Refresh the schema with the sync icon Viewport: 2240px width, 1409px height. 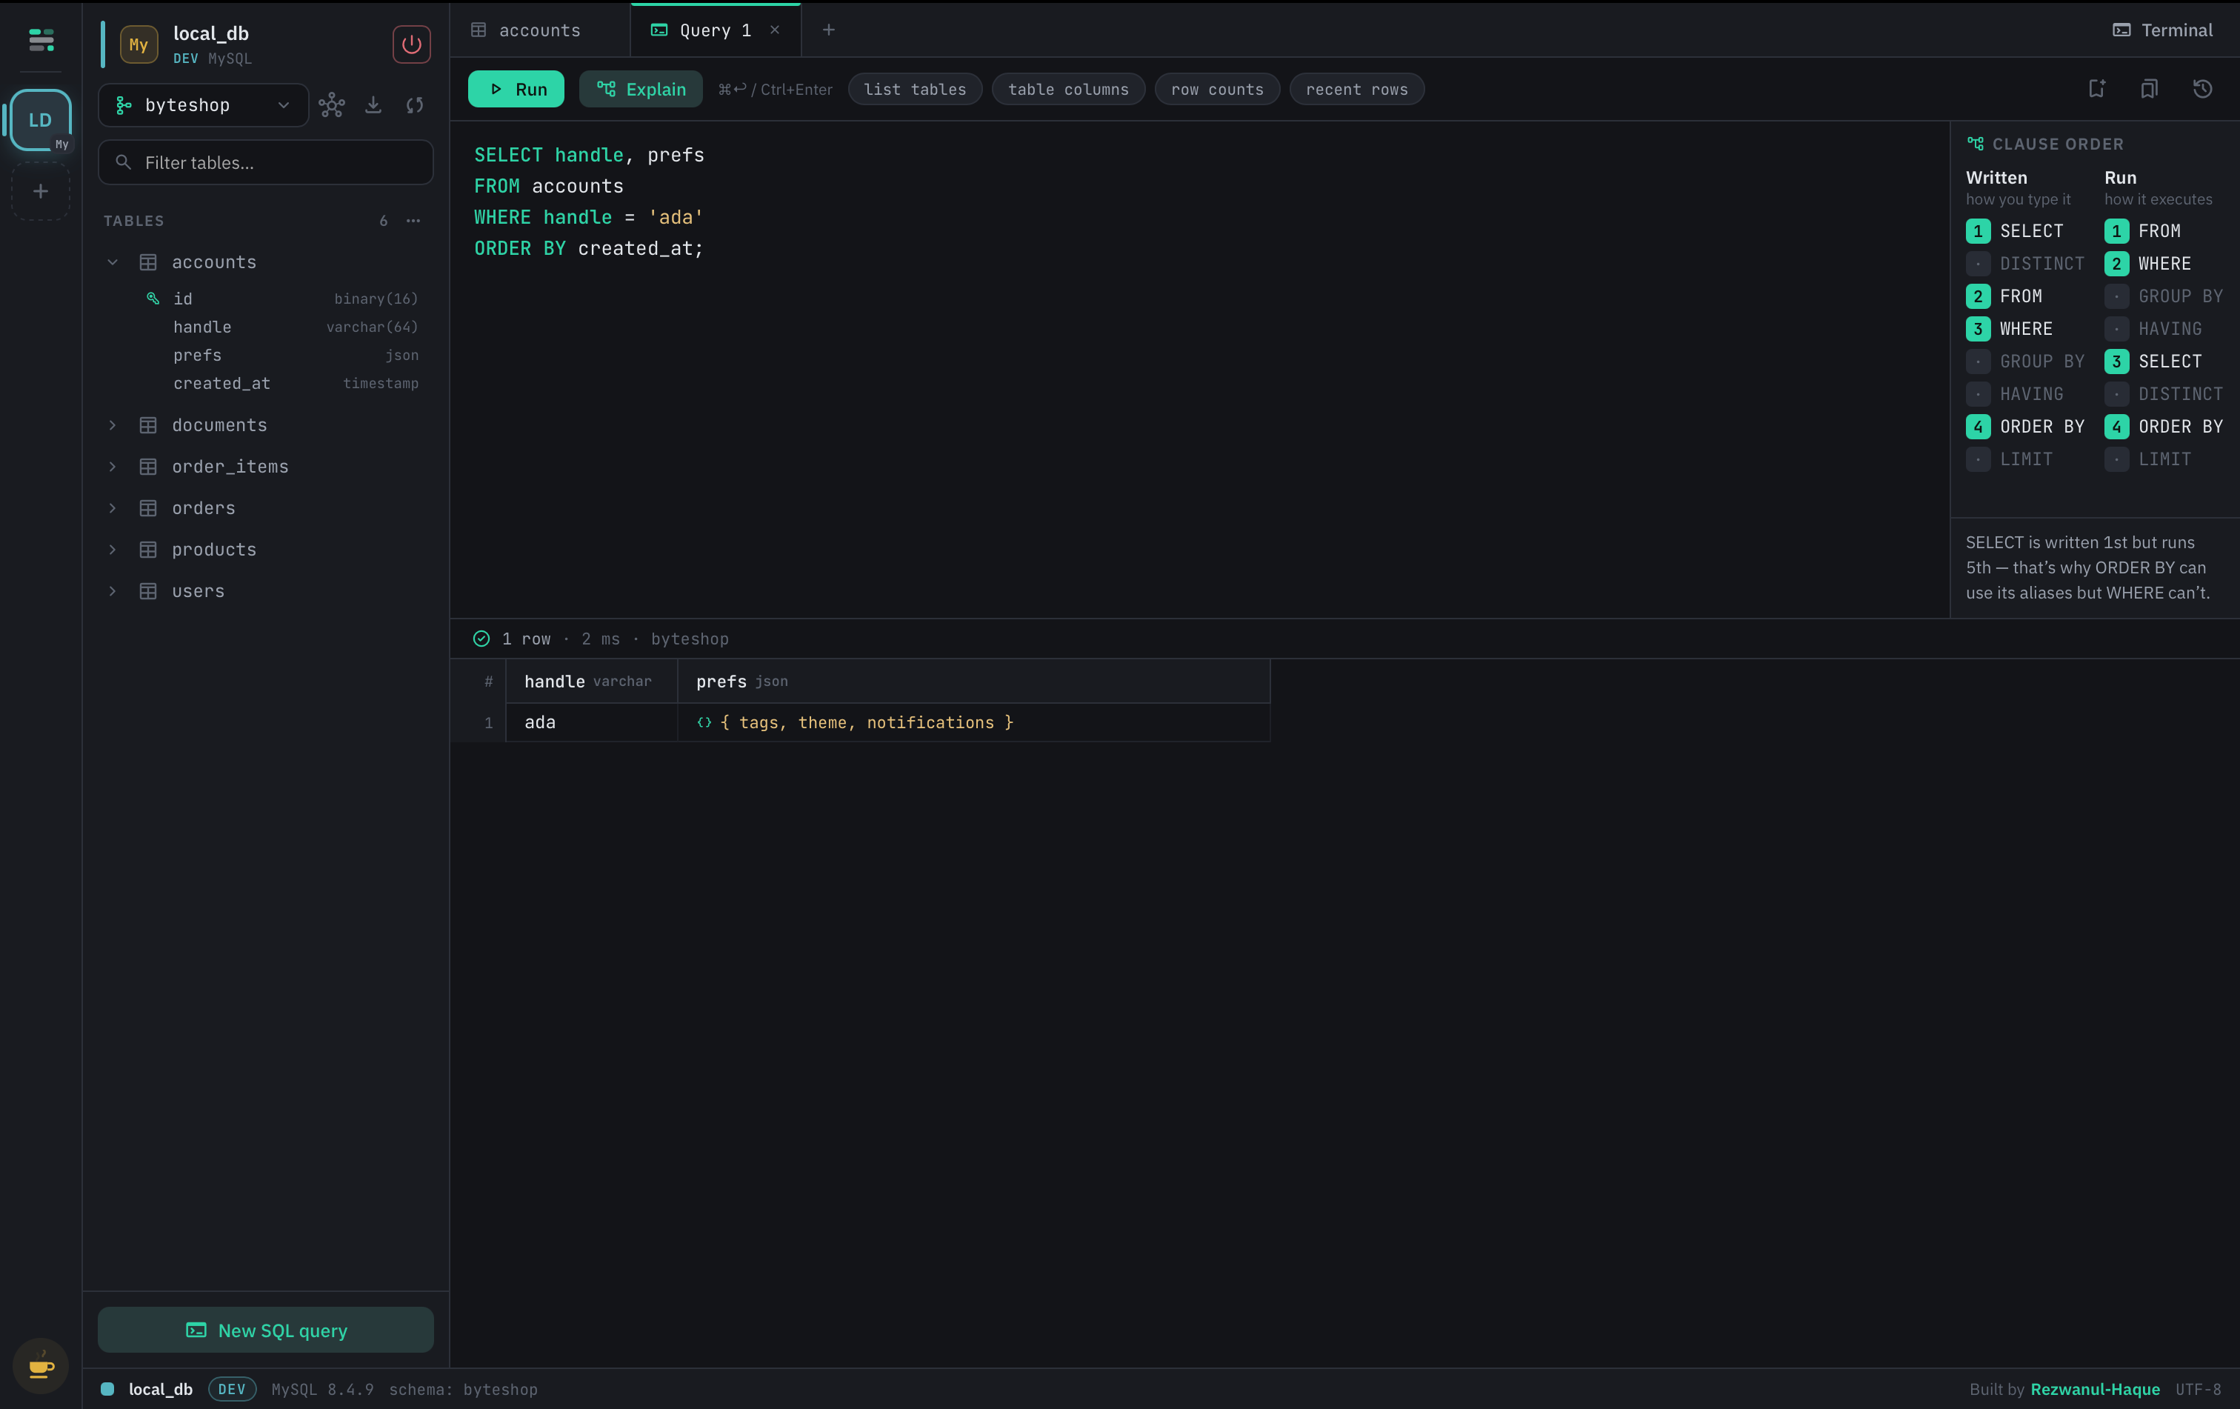tap(415, 105)
